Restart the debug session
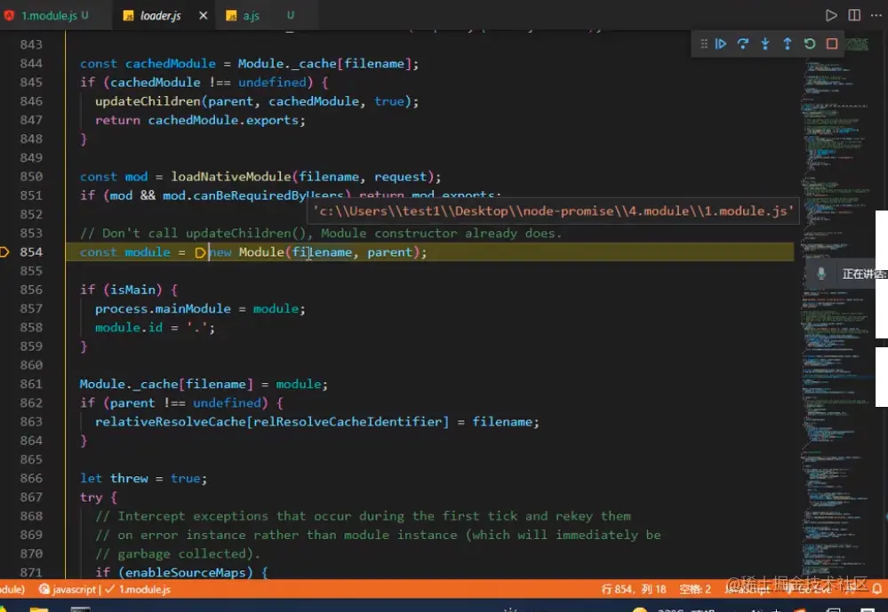The width and height of the screenshot is (888, 612). point(809,44)
